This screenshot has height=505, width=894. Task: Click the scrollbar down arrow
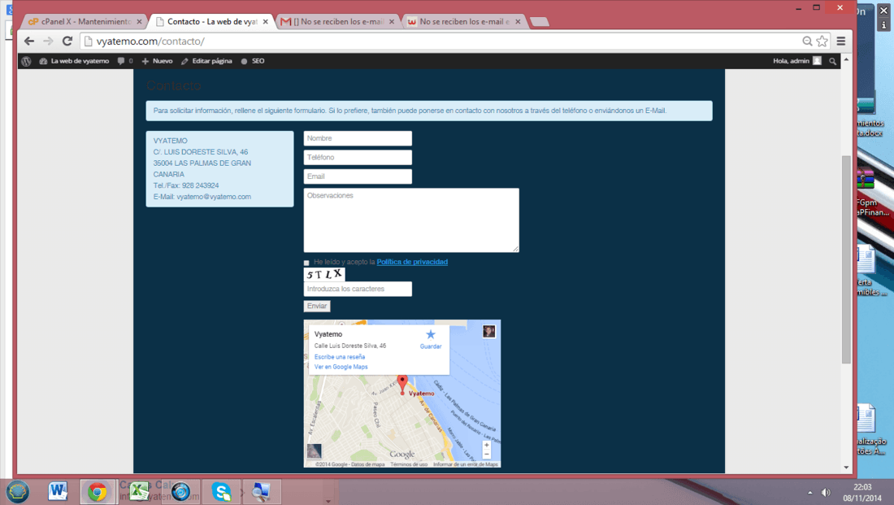tap(846, 468)
